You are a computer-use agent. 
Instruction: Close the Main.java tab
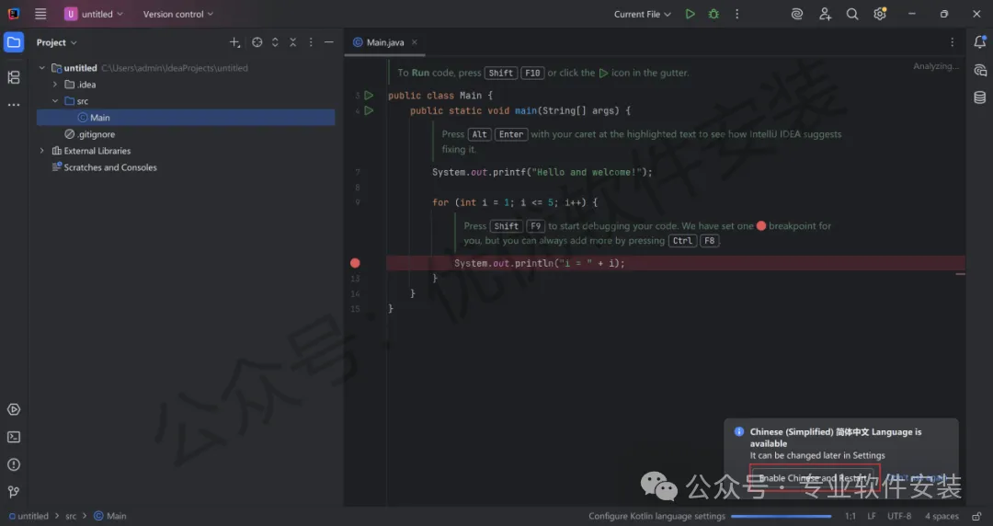point(415,42)
